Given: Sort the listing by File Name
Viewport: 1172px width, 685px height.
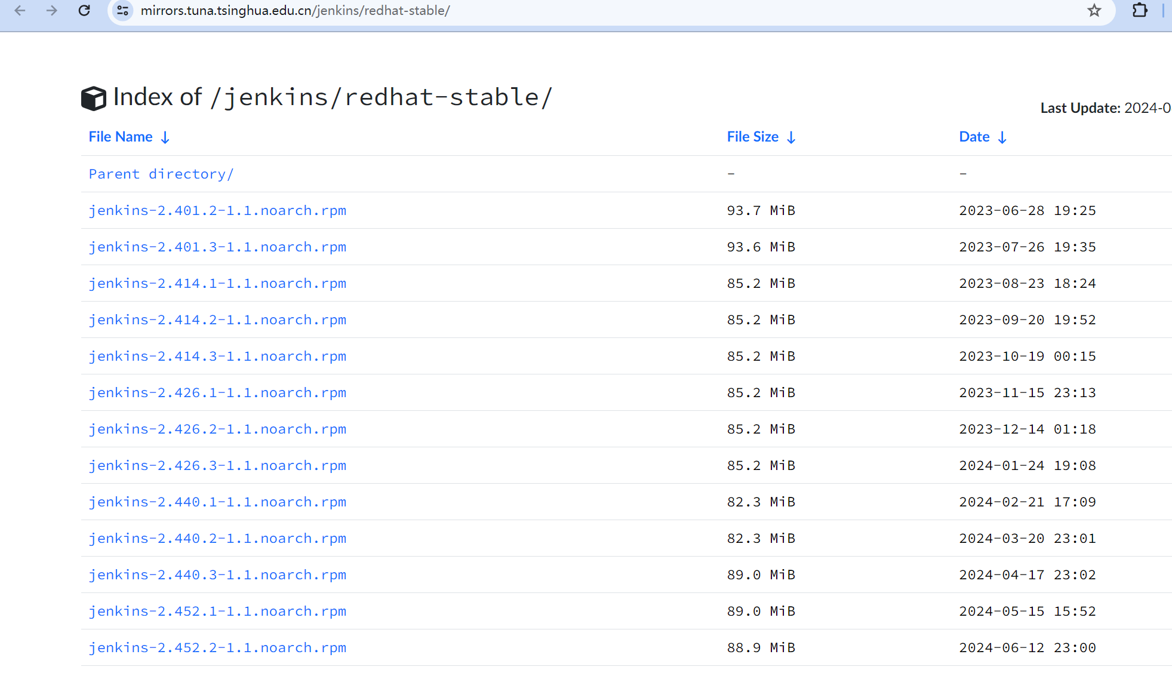Looking at the screenshot, I should point(130,137).
